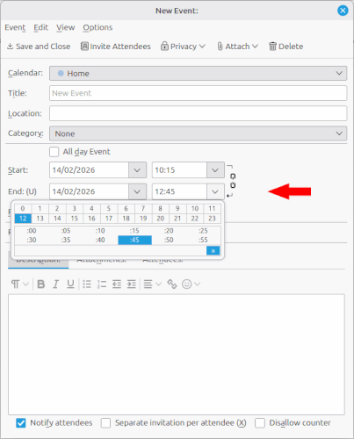Insert a bulleted list
The width and height of the screenshot is (354, 439).
87,284
